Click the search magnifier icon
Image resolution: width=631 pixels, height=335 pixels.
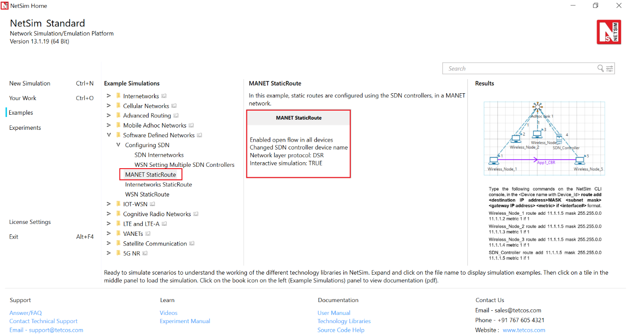[x=600, y=69]
